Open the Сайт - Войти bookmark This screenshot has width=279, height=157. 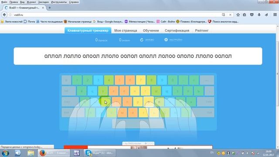[x=166, y=21]
